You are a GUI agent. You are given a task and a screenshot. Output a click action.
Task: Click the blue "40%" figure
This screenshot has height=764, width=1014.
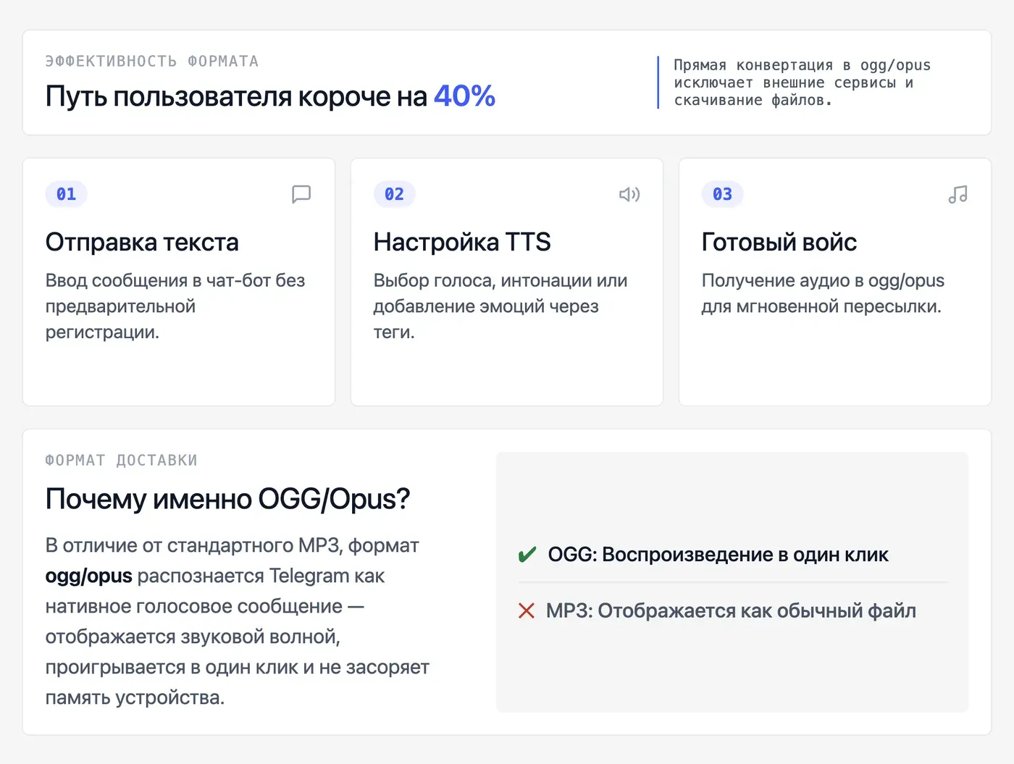(464, 96)
